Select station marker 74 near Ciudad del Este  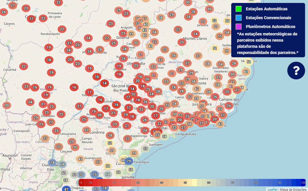pyautogui.click(x=52, y=163)
